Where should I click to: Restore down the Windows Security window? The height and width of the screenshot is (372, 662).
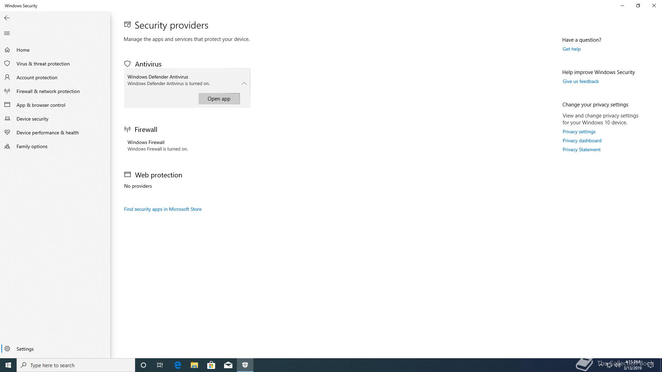coord(638,6)
